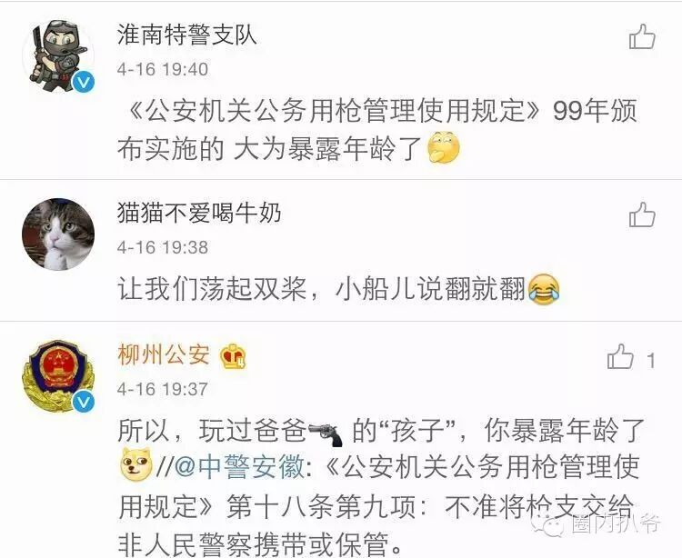Tap the thinking emoji after 暴露年龄了
The height and width of the screenshot is (558, 682).
444,147
